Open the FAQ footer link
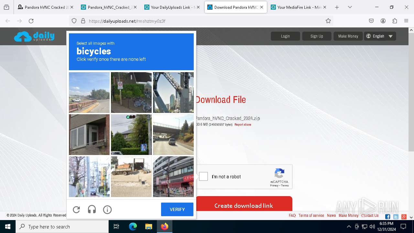The height and width of the screenshot is (233, 414). (292, 216)
